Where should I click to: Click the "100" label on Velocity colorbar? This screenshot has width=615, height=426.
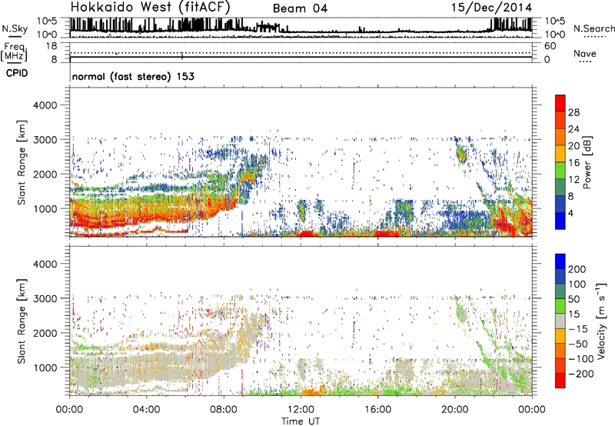tap(577, 284)
